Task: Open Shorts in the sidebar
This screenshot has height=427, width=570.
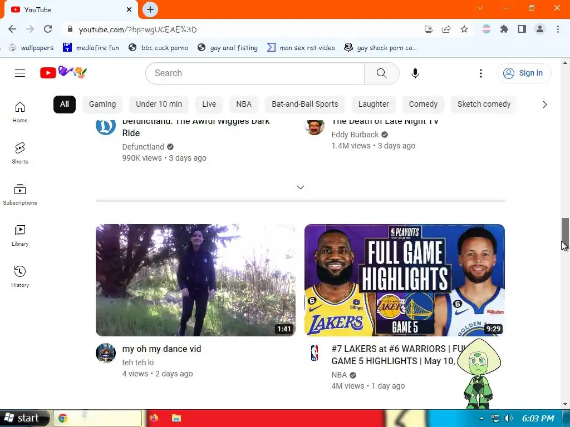Action: coord(20,153)
